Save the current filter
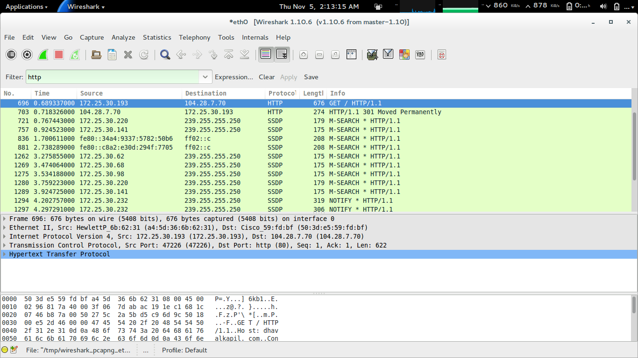The image size is (638, 358). (x=311, y=77)
